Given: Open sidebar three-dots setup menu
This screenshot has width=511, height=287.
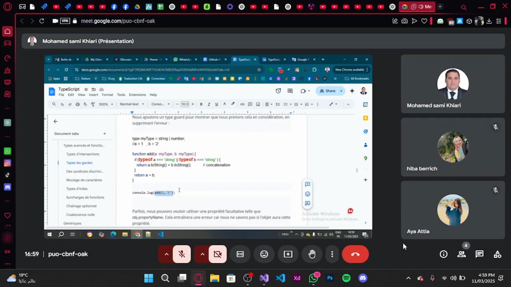Looking at the screenshot, I should [7, 264].
